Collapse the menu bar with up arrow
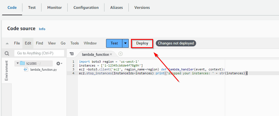Screen dimensions: 279x116 click(x=7, y=43)
